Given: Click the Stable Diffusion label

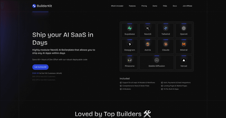Looking at the screenshot, I should (157, 66).
